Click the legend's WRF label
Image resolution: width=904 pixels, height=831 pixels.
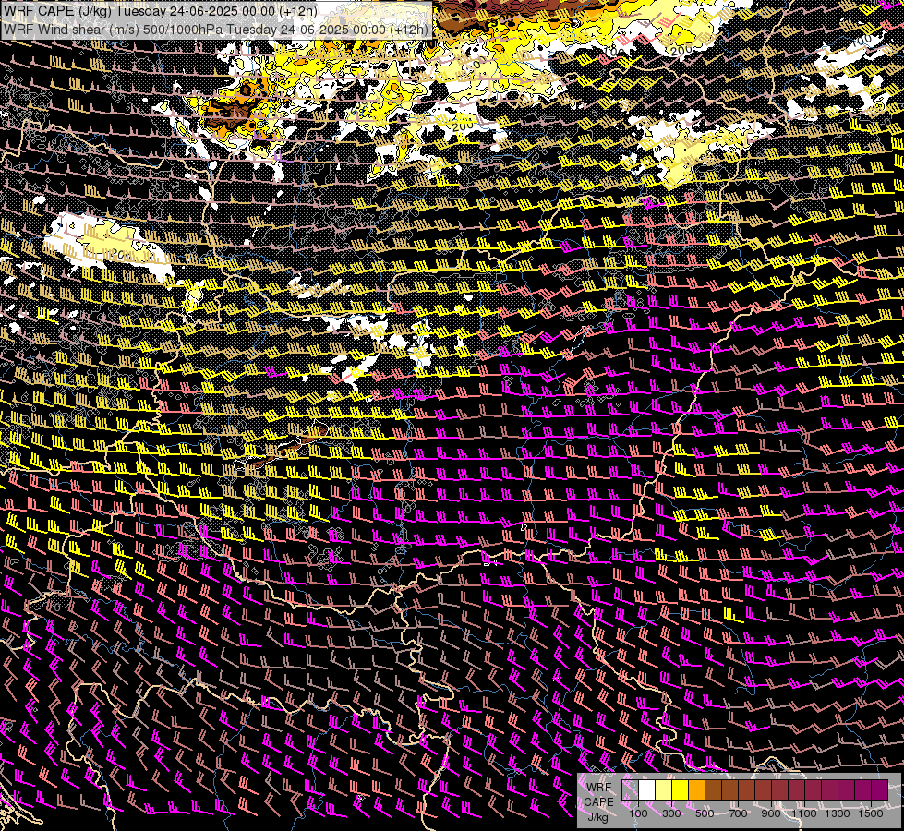coord(598,788)
